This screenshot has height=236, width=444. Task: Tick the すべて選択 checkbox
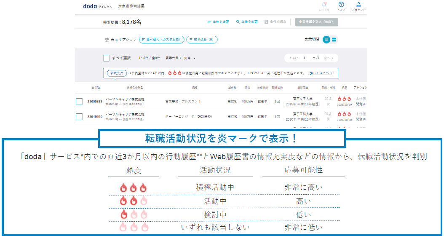107,58
